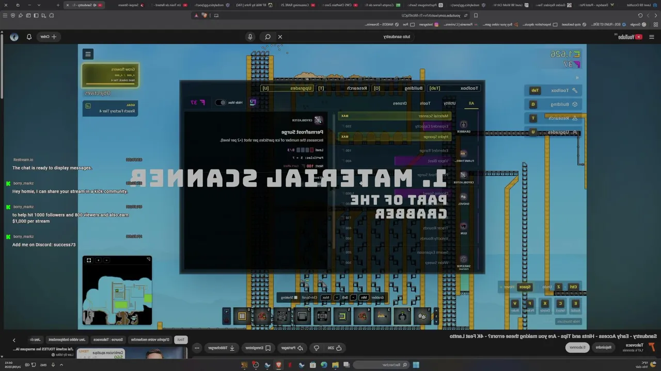
Task: Show next category chips with arrow
Action: point(14,340)
